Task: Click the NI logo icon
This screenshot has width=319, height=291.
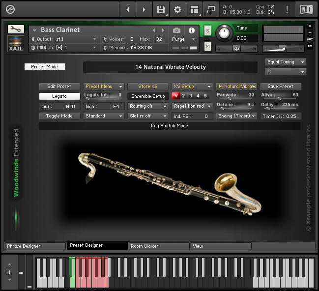Action: 306,9
